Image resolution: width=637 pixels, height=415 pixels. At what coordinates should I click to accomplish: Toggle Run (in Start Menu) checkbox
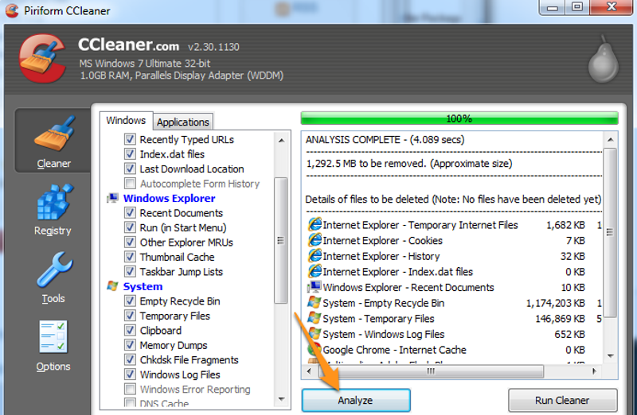[x=130, y=227]
